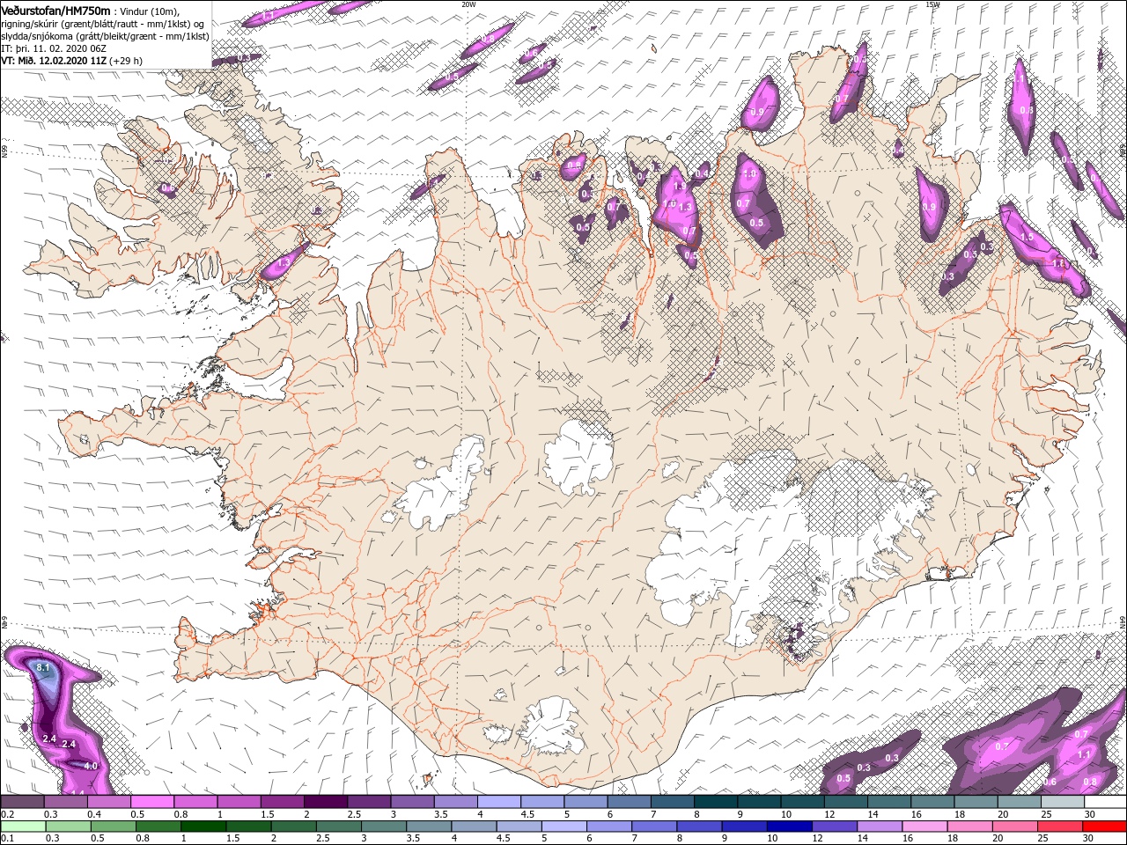The width and height of the screenshot is (1127, 845).
Task: Pick dark purple swatch between 2 and 2.5
Action: (x=325, y=802)
